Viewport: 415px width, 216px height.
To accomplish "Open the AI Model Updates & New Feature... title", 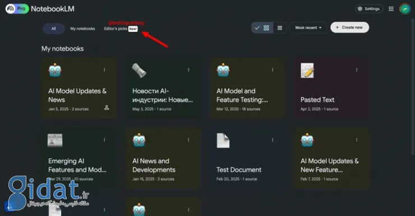I will [x=330, y=165].
